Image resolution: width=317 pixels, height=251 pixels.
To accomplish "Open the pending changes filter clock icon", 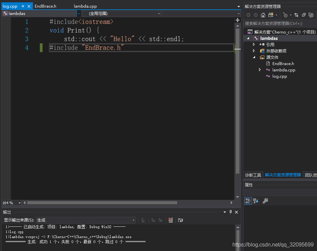I will tap(285, 15).
